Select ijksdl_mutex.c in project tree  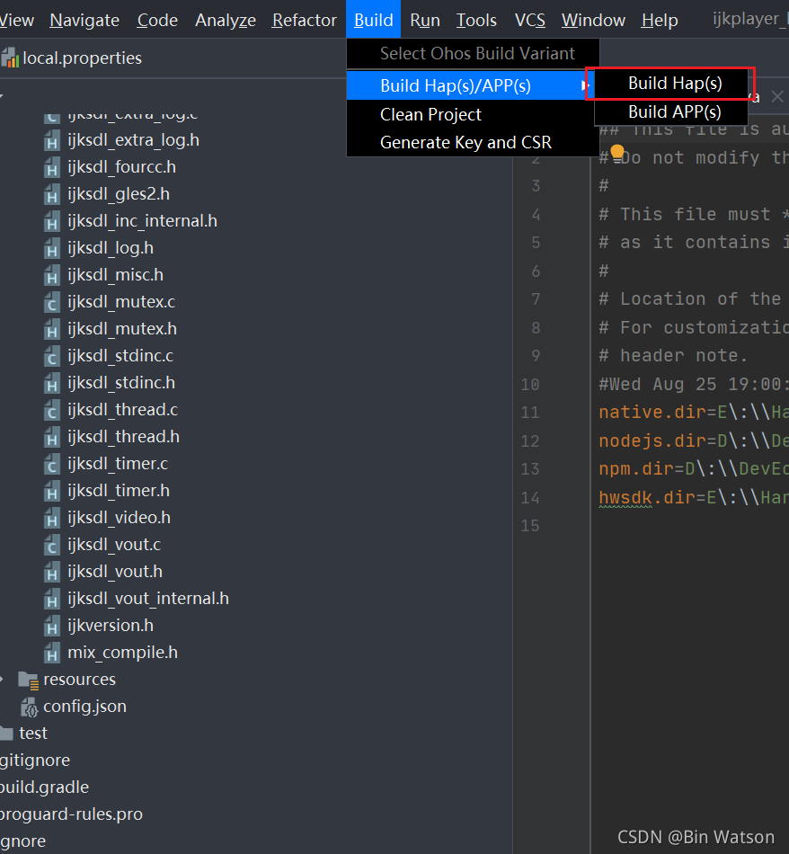(121, 302)
